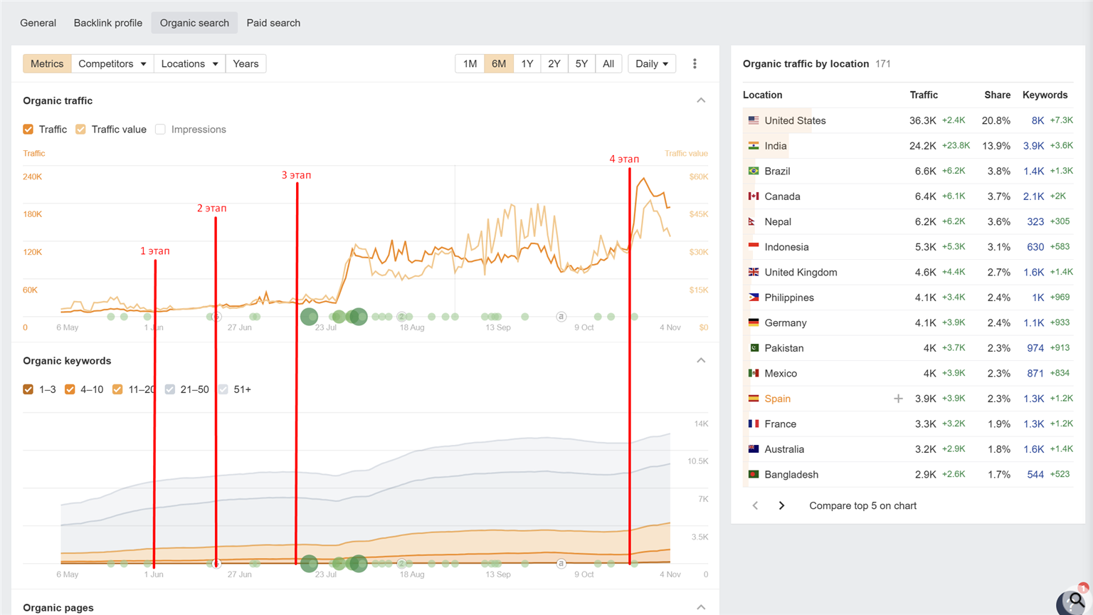Viewport: 1093px width, 615px height.
Task: Open the Spain location link
Action: coord(778,399)
